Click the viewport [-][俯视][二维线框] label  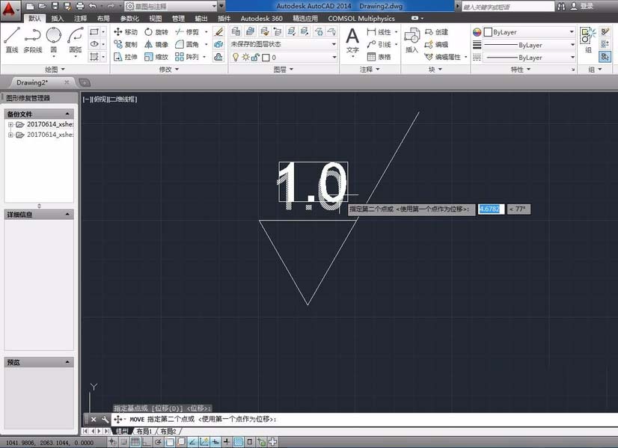110,99
